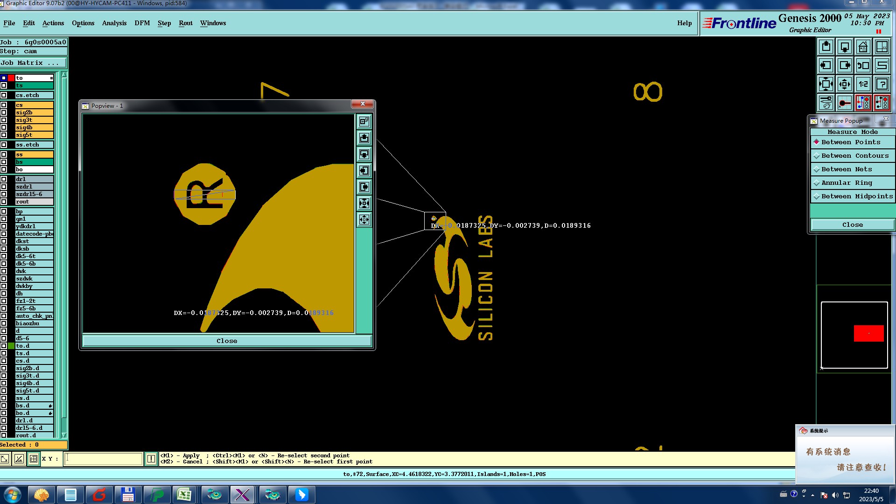Select the sig5t layer row
This screenshot has height=504, width=896.
34,135
